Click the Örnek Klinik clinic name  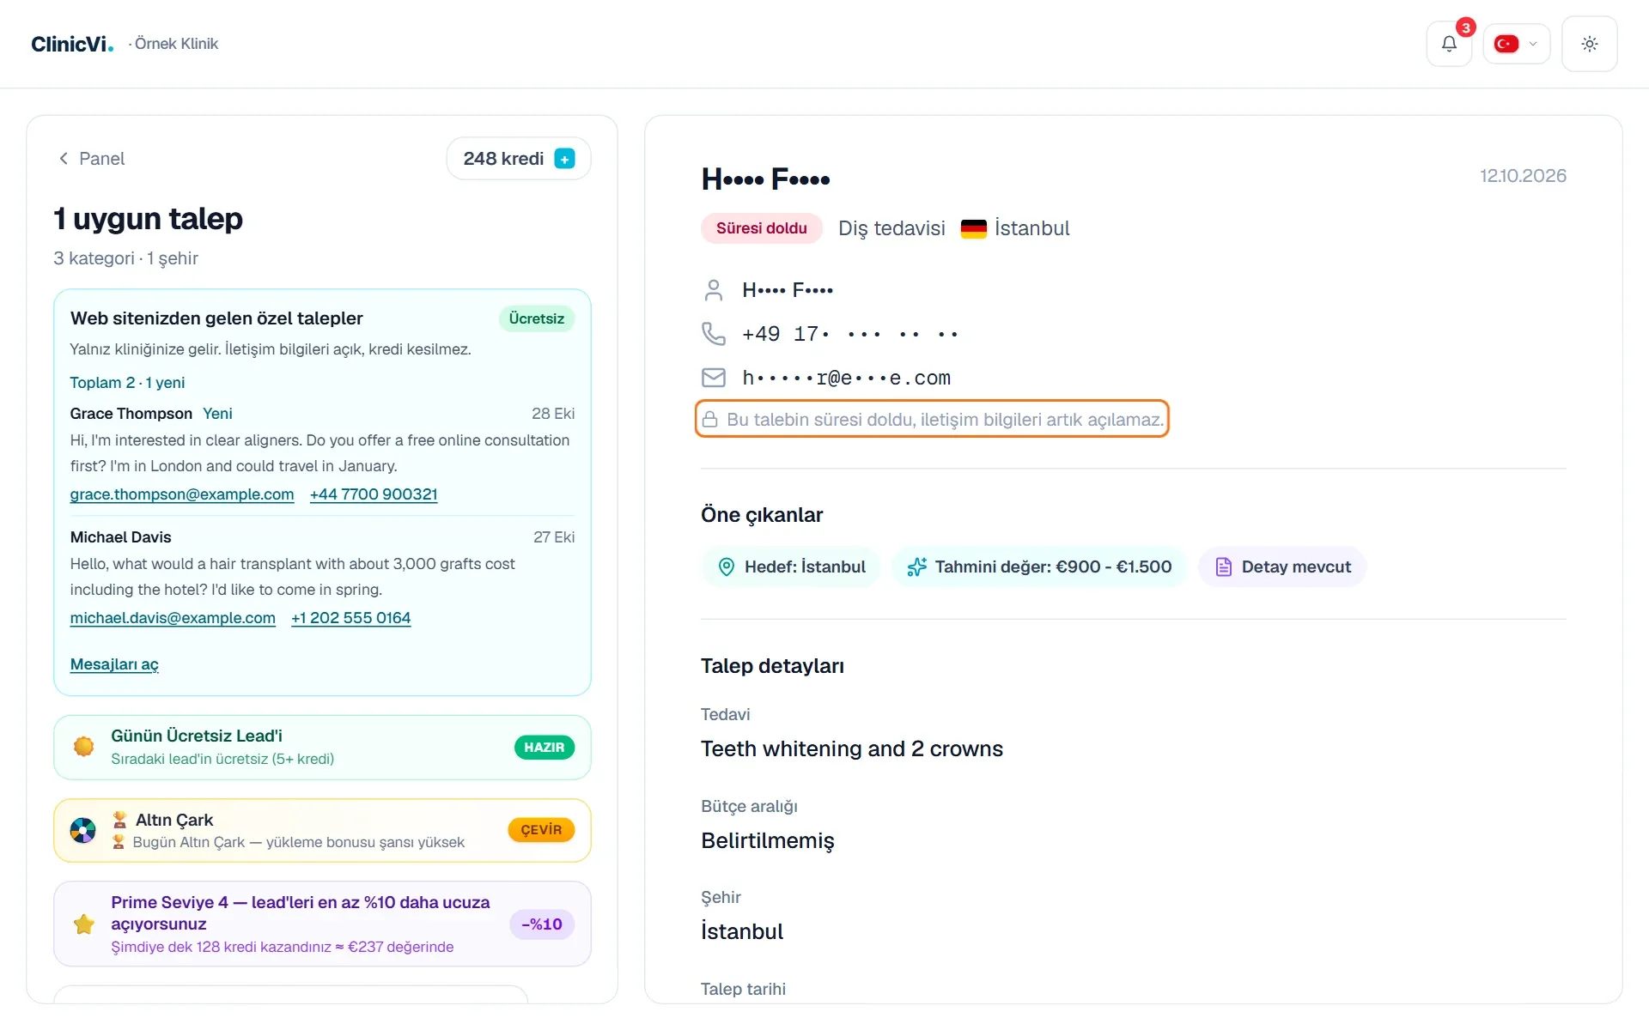pos(176,44)
